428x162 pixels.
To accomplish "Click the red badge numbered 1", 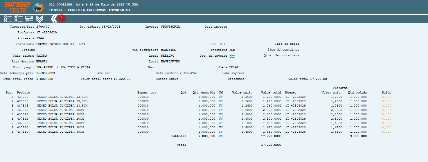I will (62, 18).
